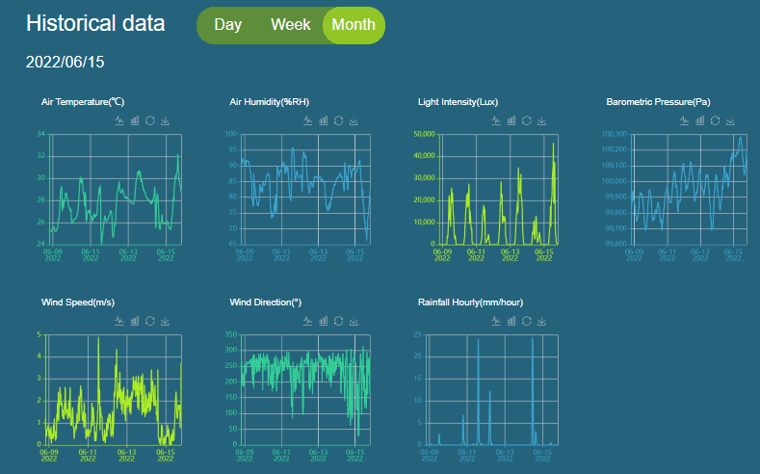Restore the Air Humidity chart
The width and height of the screenshot is (760, 474).
click(x=338, y=120)
